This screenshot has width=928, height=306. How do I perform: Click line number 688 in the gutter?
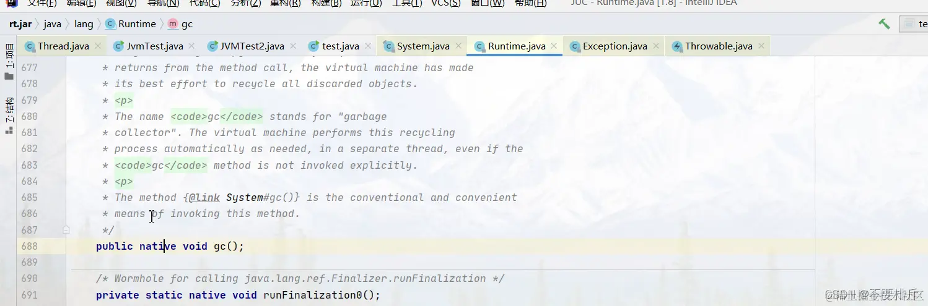(28, 246)
